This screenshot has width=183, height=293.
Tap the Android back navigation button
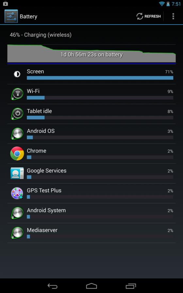[52, 286]
